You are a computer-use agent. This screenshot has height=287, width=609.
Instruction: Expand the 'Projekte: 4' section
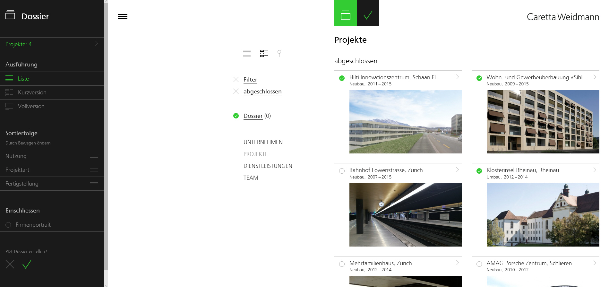[x=96, y=44]
